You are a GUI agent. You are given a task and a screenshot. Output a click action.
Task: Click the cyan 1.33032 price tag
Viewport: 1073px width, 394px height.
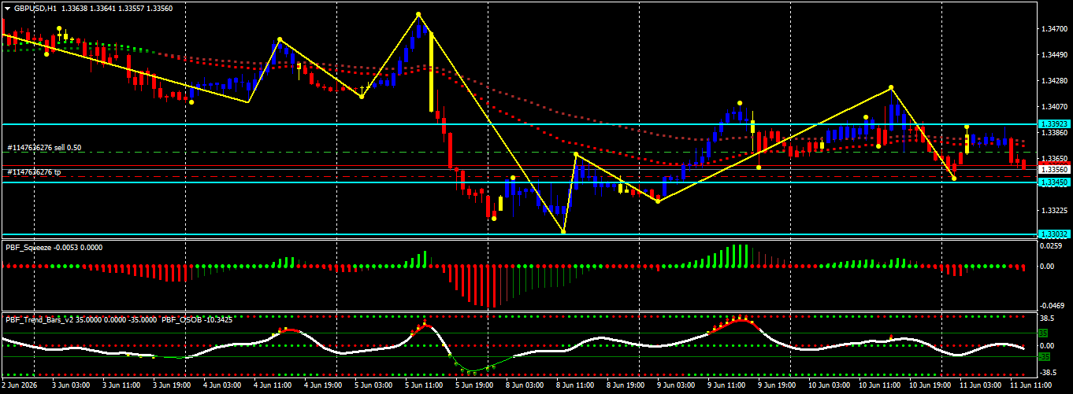(1054, 234)
